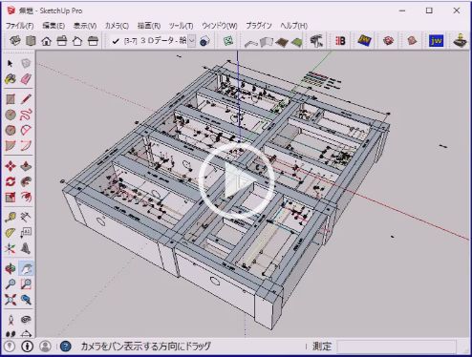Activate the Pencil line tool

coord(26,99)
